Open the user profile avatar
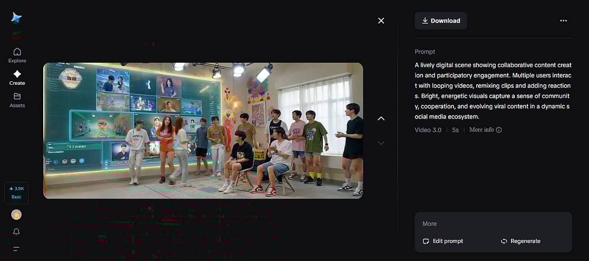Image resolution: width=589 pixels, height=261 pixels. coord(17,214)
